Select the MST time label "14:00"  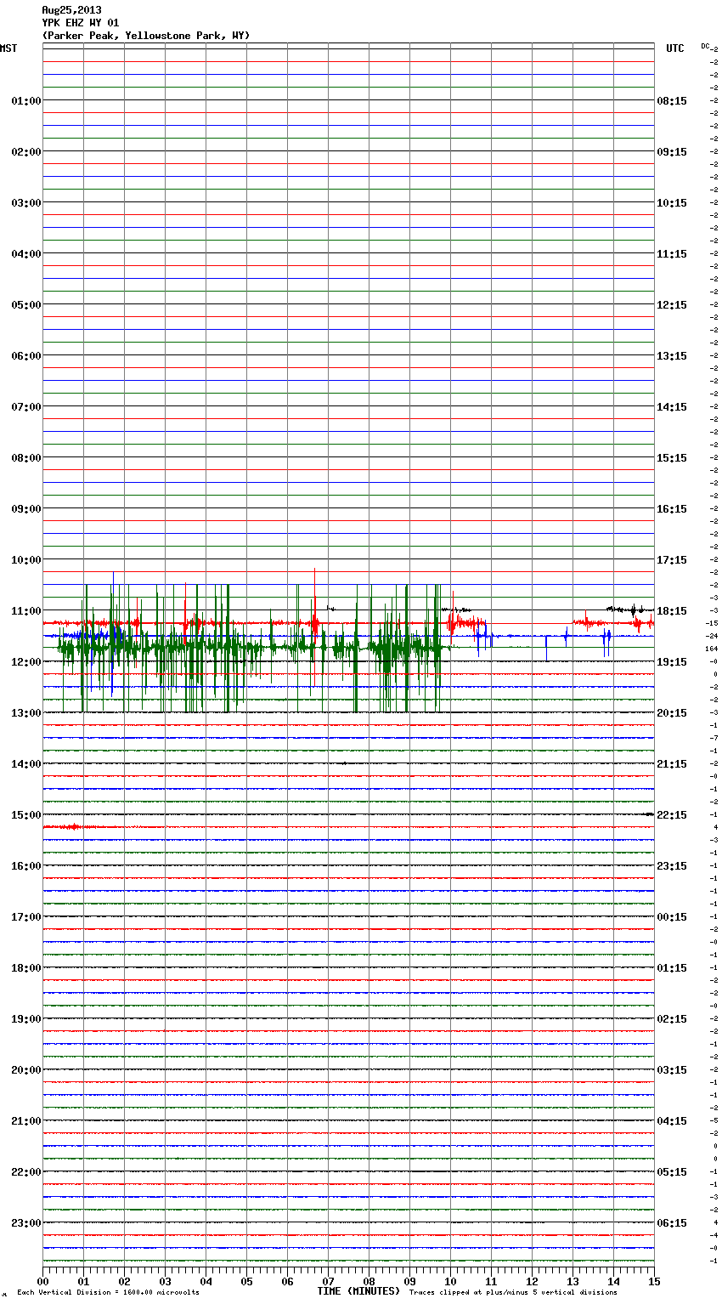tap(26, 764)
